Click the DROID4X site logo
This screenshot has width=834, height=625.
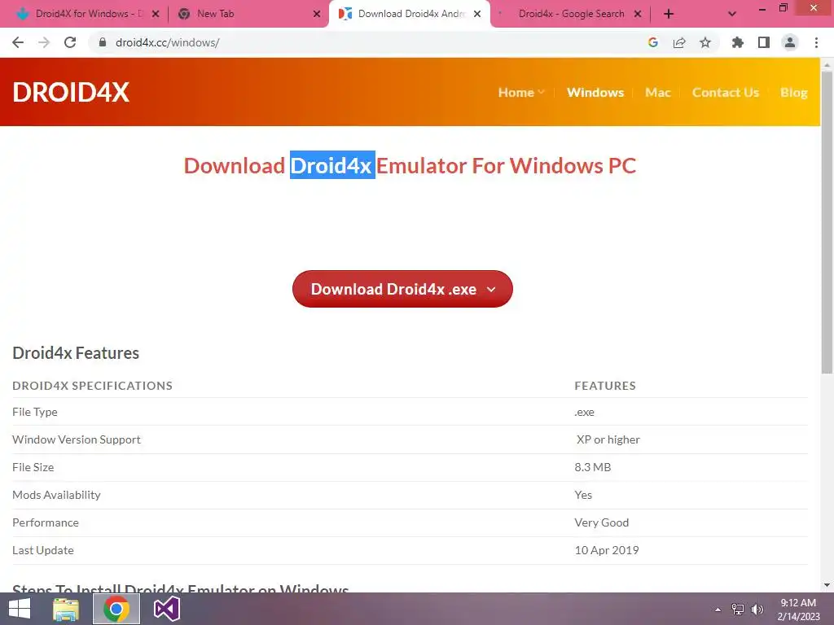click(x=71, y=92)
